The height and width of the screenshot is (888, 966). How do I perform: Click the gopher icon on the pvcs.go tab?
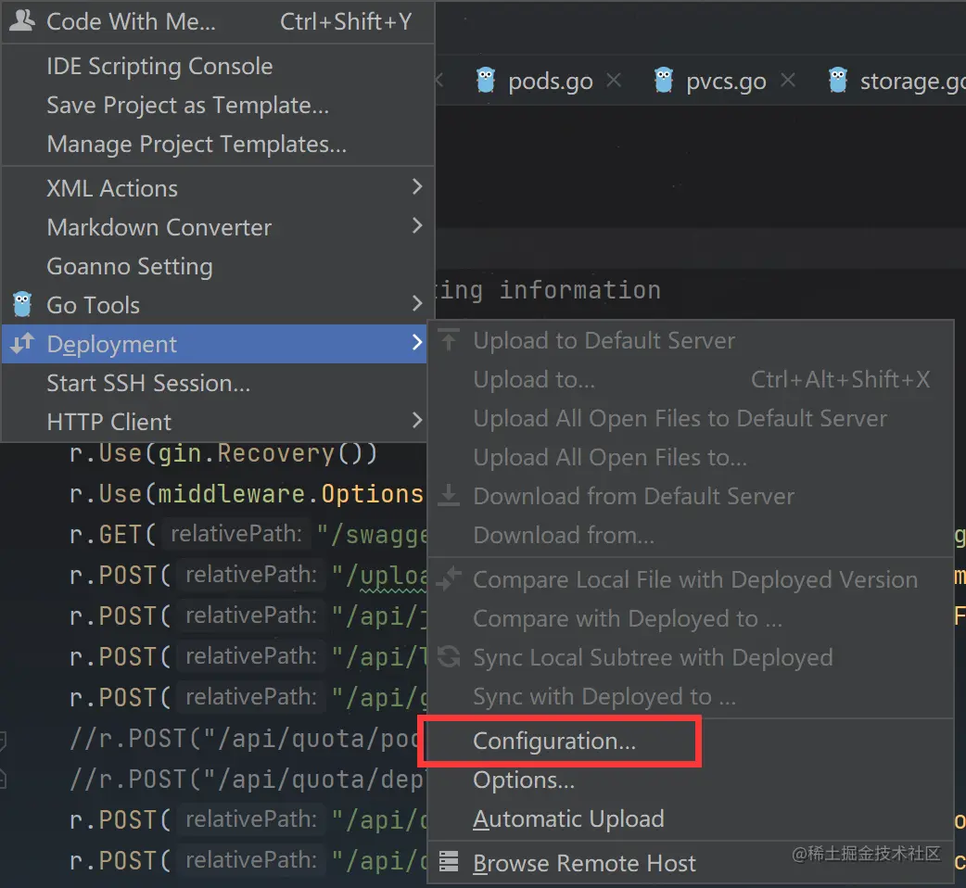[664, 80]
